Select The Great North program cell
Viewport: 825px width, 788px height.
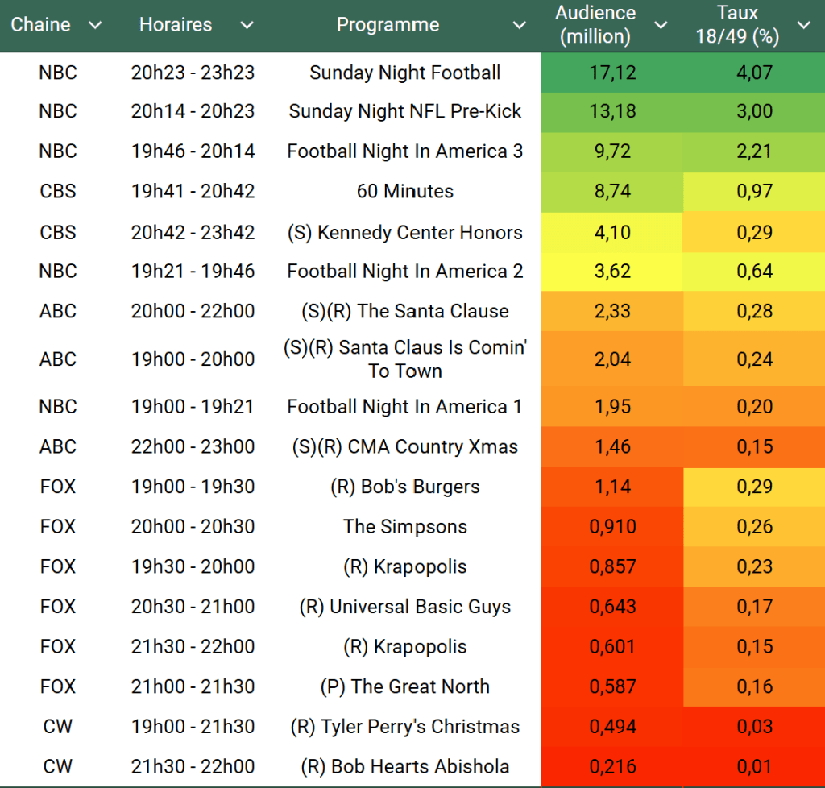(405, 686)
